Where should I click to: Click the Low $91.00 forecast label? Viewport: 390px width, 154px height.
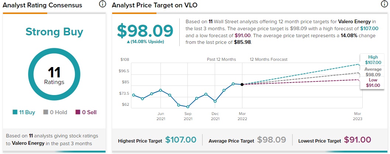[373, 83]
